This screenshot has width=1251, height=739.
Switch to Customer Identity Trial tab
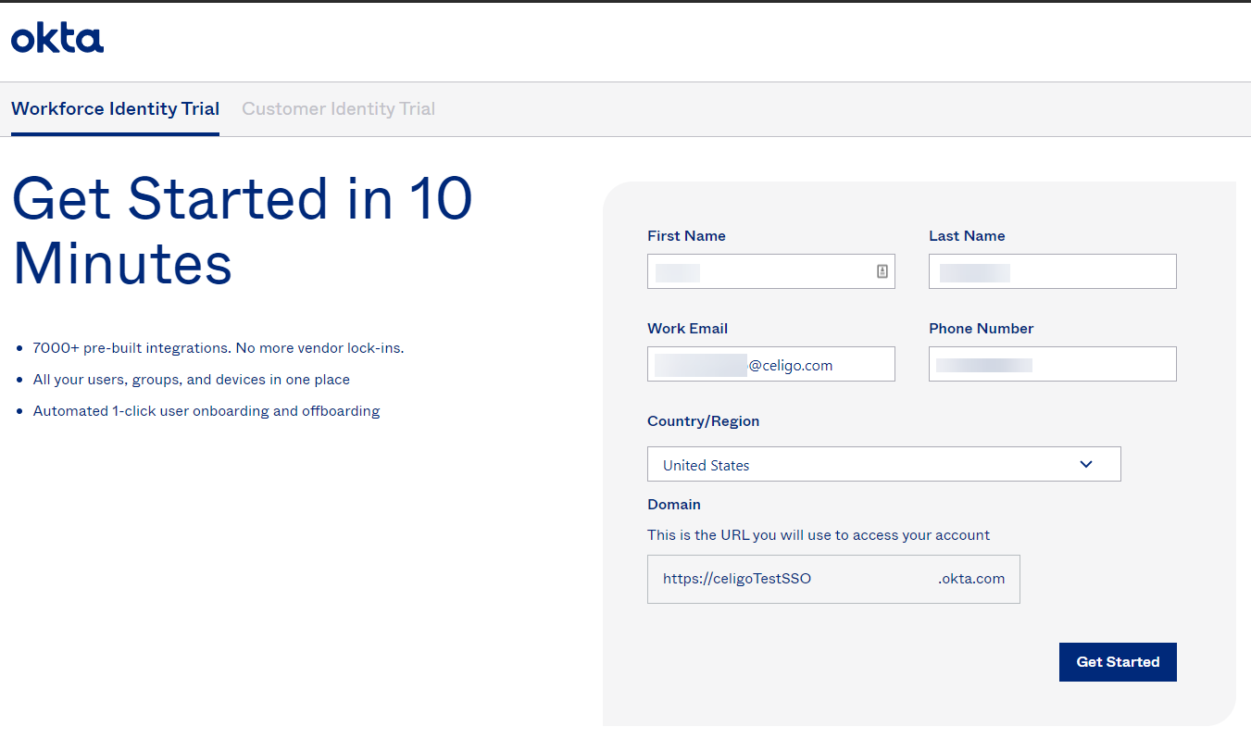(338, 109)
